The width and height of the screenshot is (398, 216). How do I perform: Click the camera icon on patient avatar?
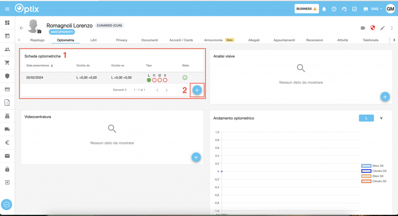coord(39,31)
